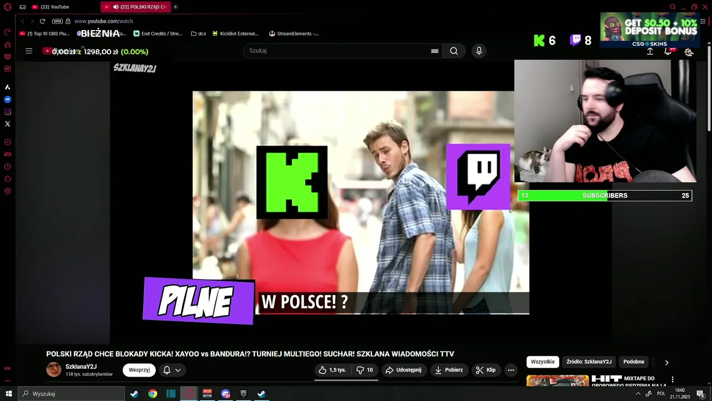712x401 pixels.
Task: Select the 'POLSKI RZĄD CH' playing tab
Action: (x=135, y=7)
